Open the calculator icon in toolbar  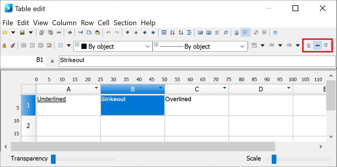(237, 33)
